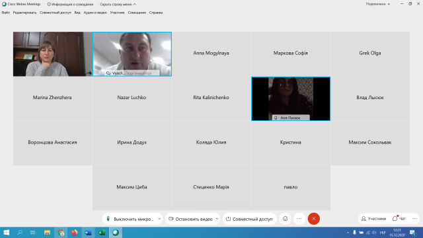Viewport: 423px width, 238px height.
Task: Select Anna Mogylnaya participant tile
Action: click(x=211, y=54)
